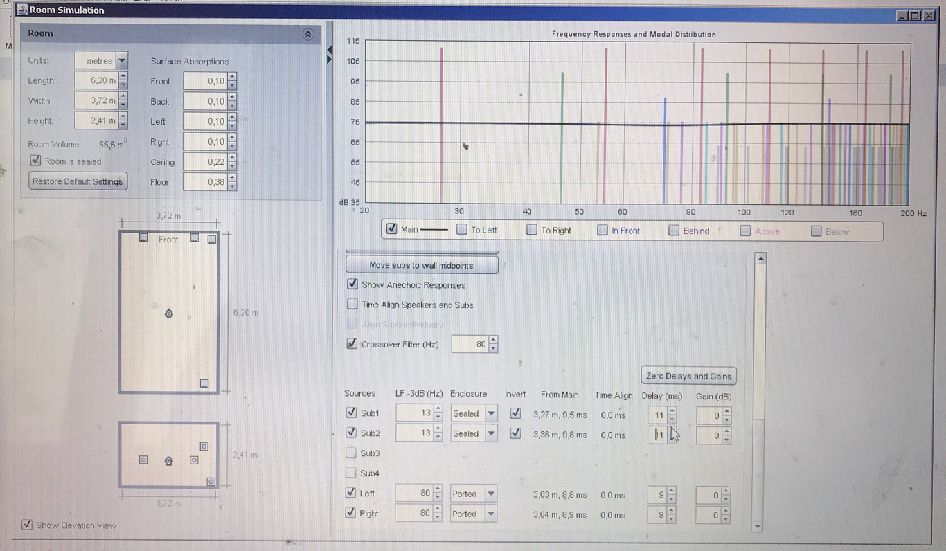Screen dimensions: 946x551
Task: Open the Left speaker Enclosure dropdown
Action: (491, 494)
